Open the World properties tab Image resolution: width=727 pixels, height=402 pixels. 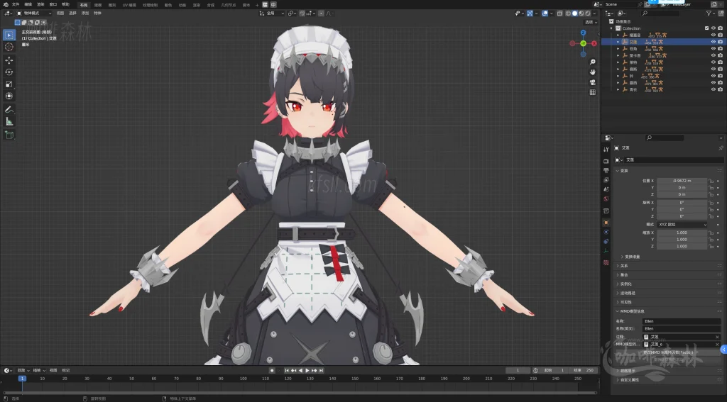(x=606, y=199)
